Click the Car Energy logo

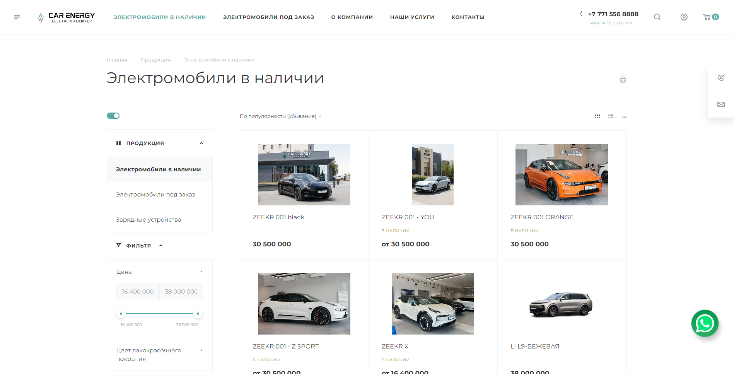click(66, 17)
